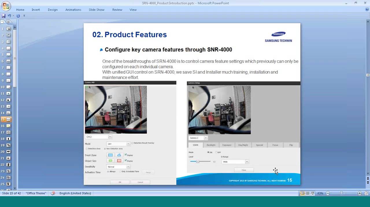Select Mode OFF radio in Camera Setup
This screenshot has height=207, width=370.
coord(216,152)
